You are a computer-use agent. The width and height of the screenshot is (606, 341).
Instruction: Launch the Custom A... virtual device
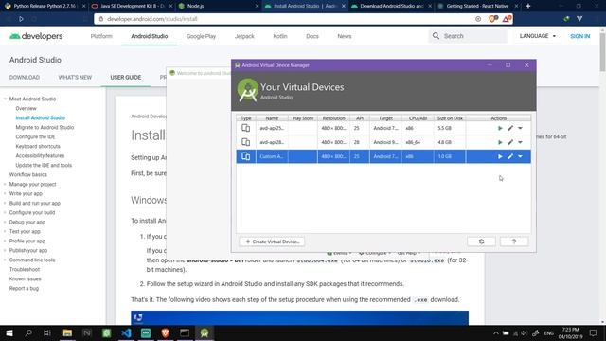tap(500, 156)
